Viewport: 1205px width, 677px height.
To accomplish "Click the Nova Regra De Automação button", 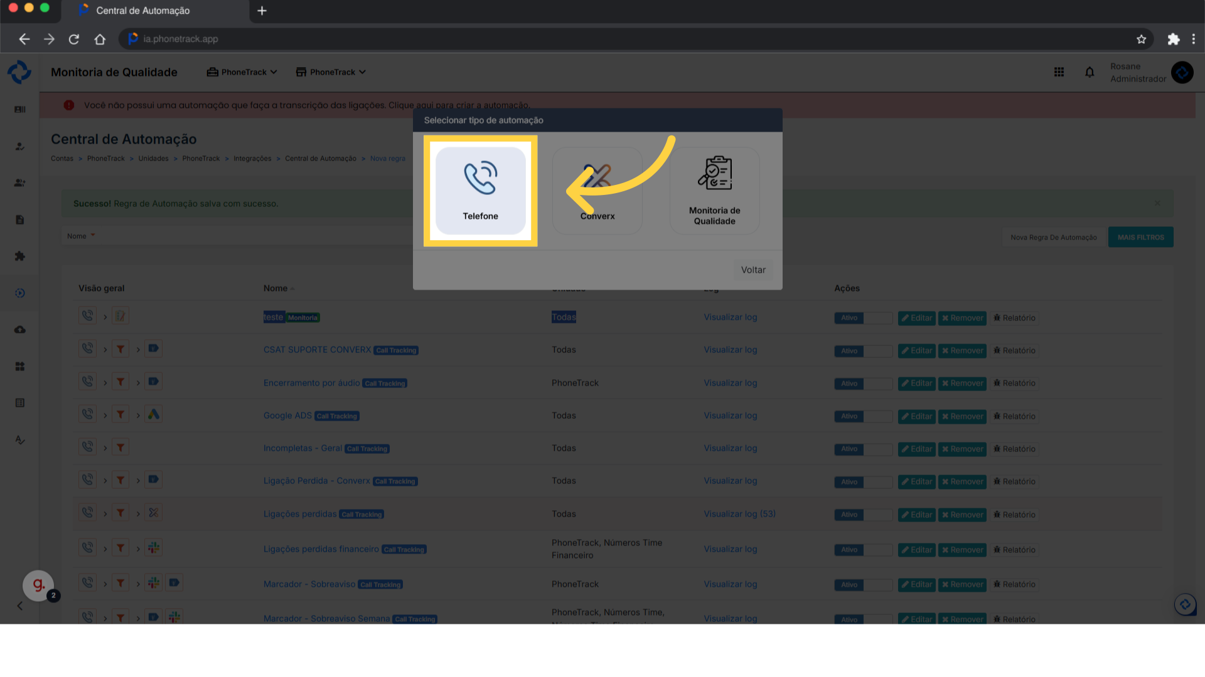I will pos(1053,237).
